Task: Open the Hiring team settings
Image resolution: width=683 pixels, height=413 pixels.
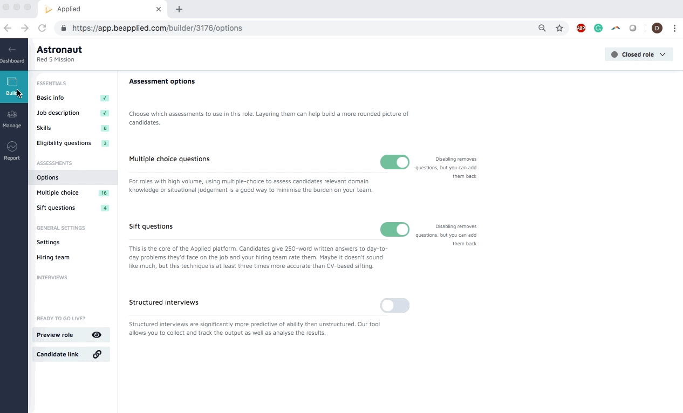Action: click(53, 257)
